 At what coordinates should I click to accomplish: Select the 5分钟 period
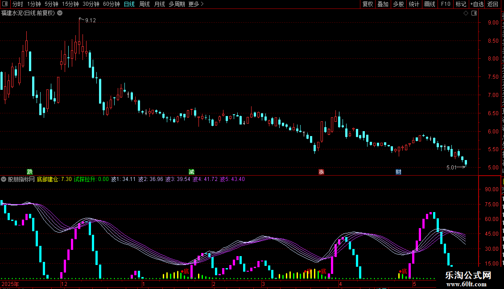pos(51,4)
